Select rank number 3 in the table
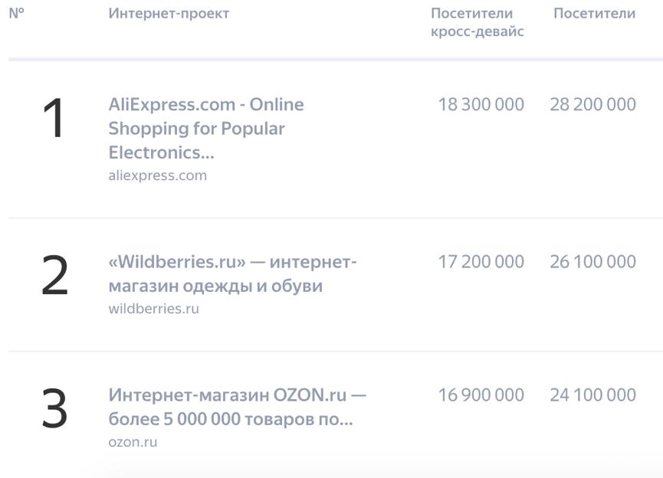The height and width of the screenshot is (478, 663). [x=54, y=409]
